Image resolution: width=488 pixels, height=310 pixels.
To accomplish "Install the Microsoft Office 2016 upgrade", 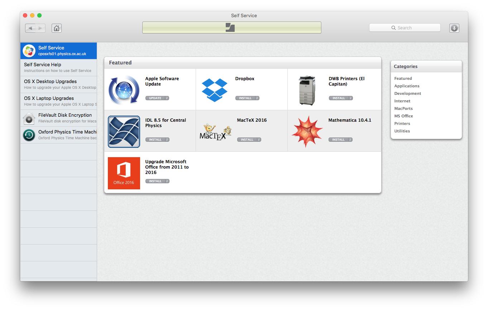I will [x=155, y=181].
